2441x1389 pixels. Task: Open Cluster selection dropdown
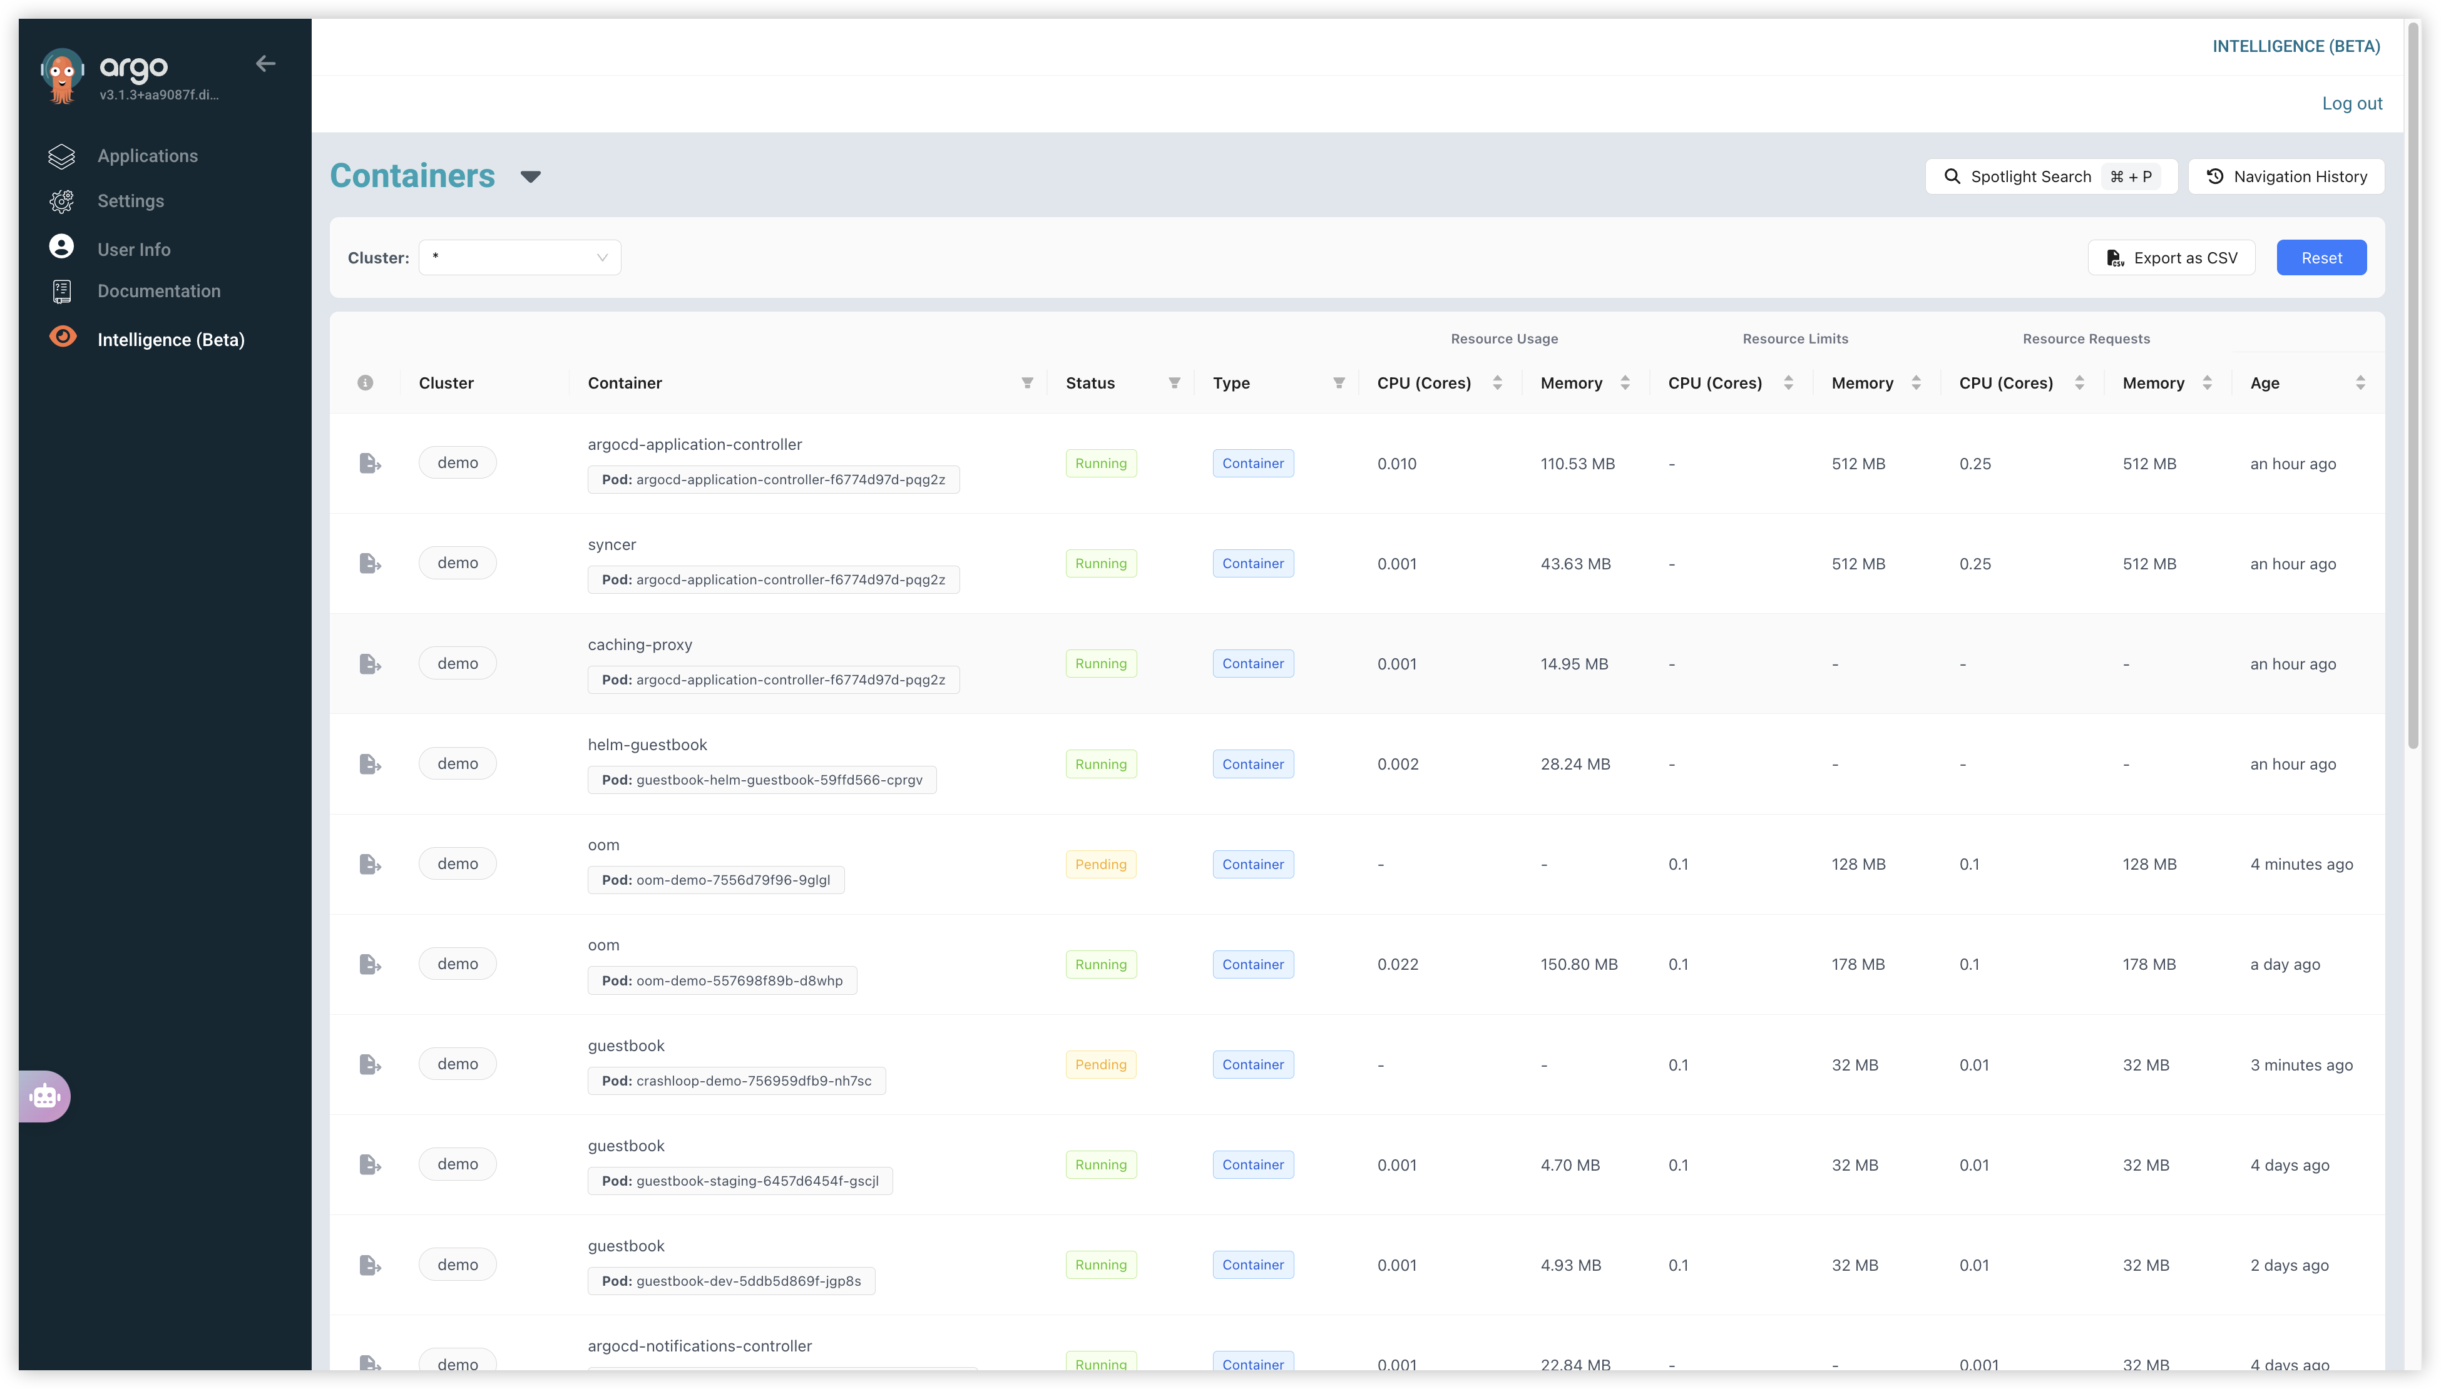pos(519,258)
